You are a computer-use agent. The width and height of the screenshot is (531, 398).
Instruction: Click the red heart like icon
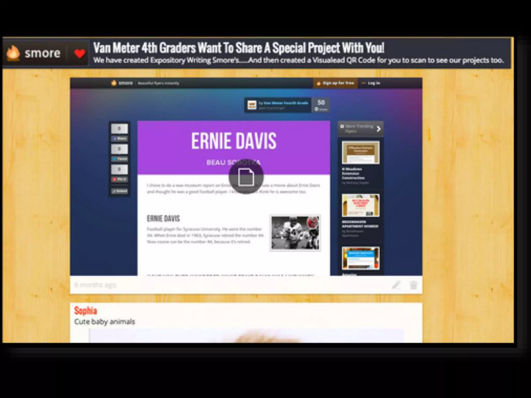click(79, 53)
